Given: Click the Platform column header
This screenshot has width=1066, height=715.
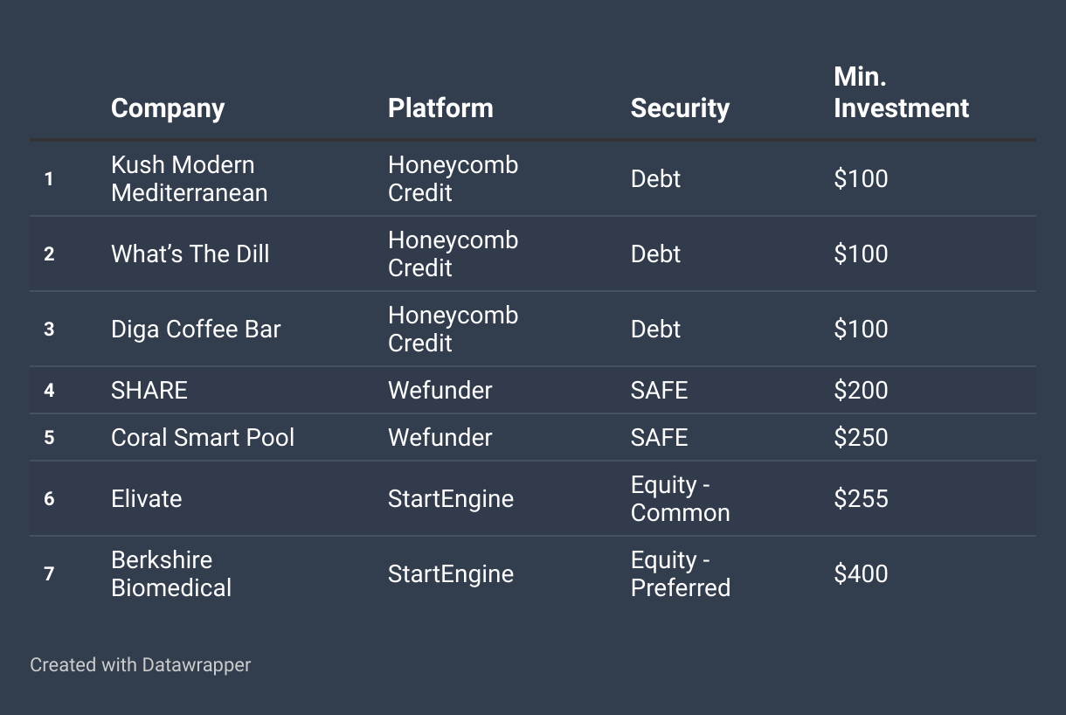Looking at the screenshot, I should pyautogui.click(x=440, y=108).
